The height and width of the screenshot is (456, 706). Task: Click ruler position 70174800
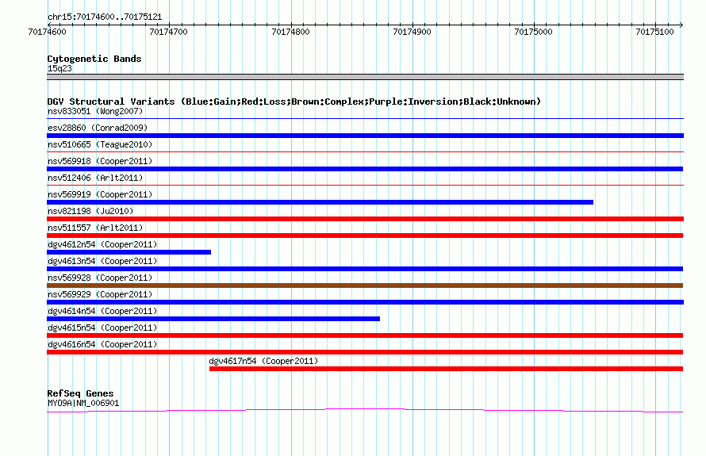pyautogui.click(x=290, y=32)
